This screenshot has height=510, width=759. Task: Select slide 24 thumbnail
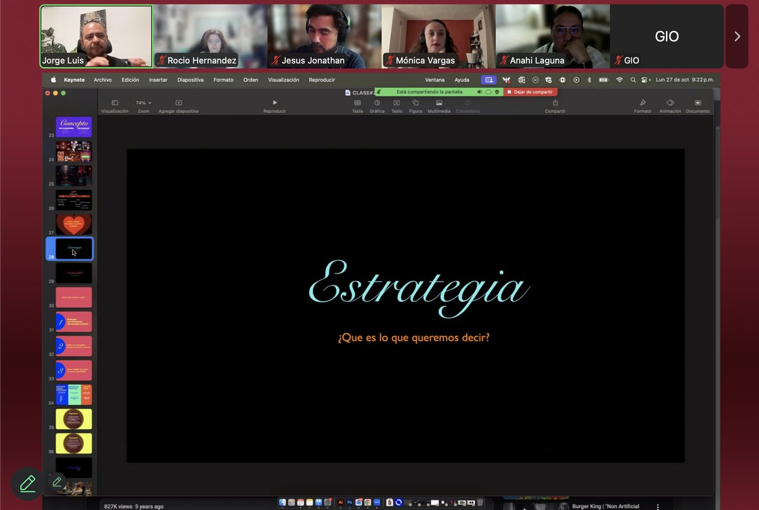click(x=74, y=151)
